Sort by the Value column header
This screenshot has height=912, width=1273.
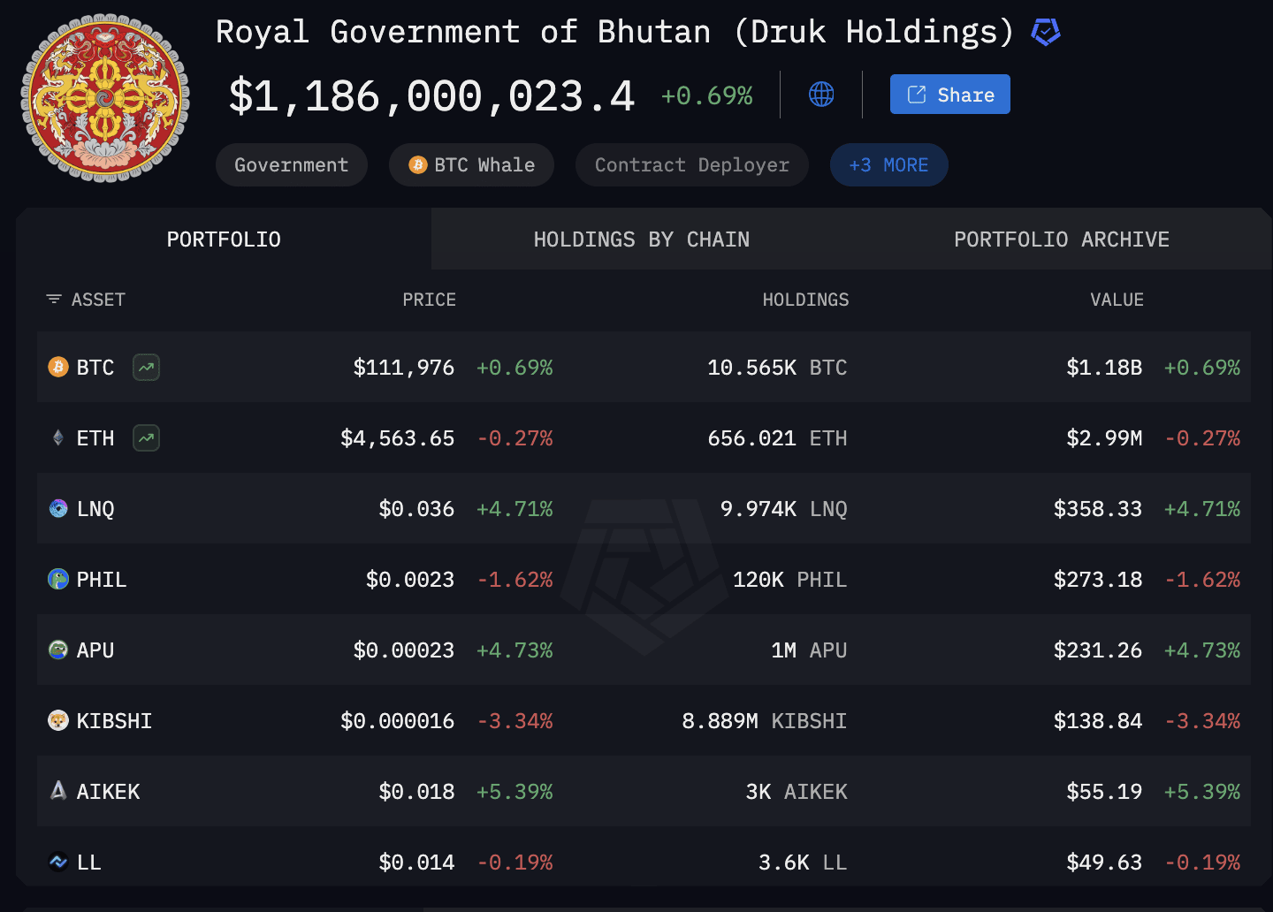point(1117,300)
